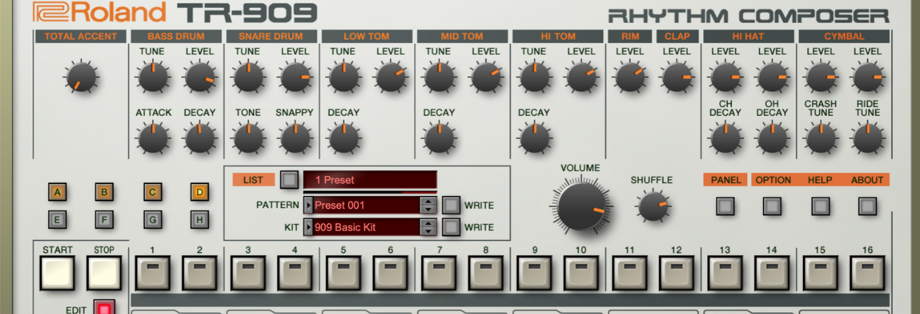Activate step button 9

534,273
